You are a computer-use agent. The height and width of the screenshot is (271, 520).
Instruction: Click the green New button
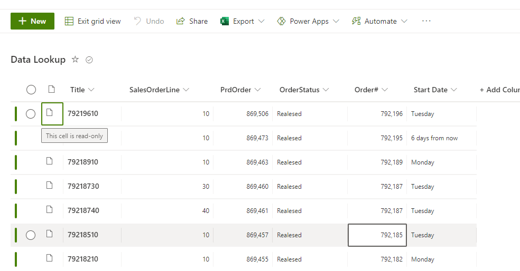tap(33, 21)
